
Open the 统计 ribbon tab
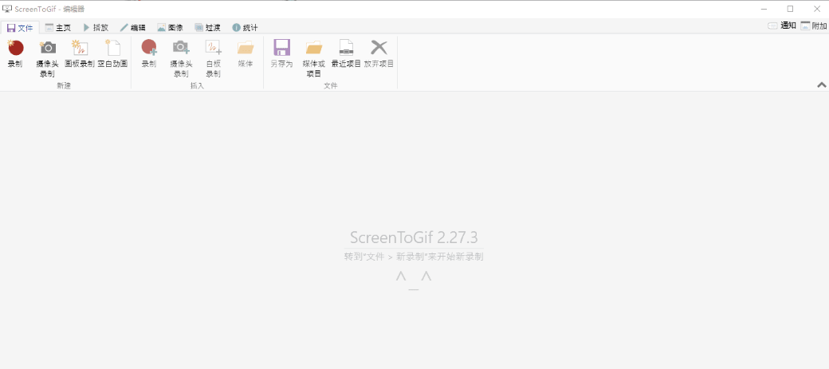245,27
